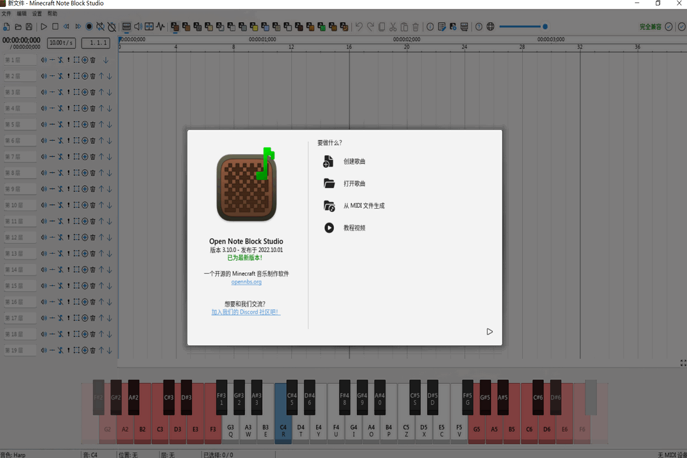This screenshot has height=458, width=687.
Task: Click the Undo arrow icon
Action: [357, 26]
